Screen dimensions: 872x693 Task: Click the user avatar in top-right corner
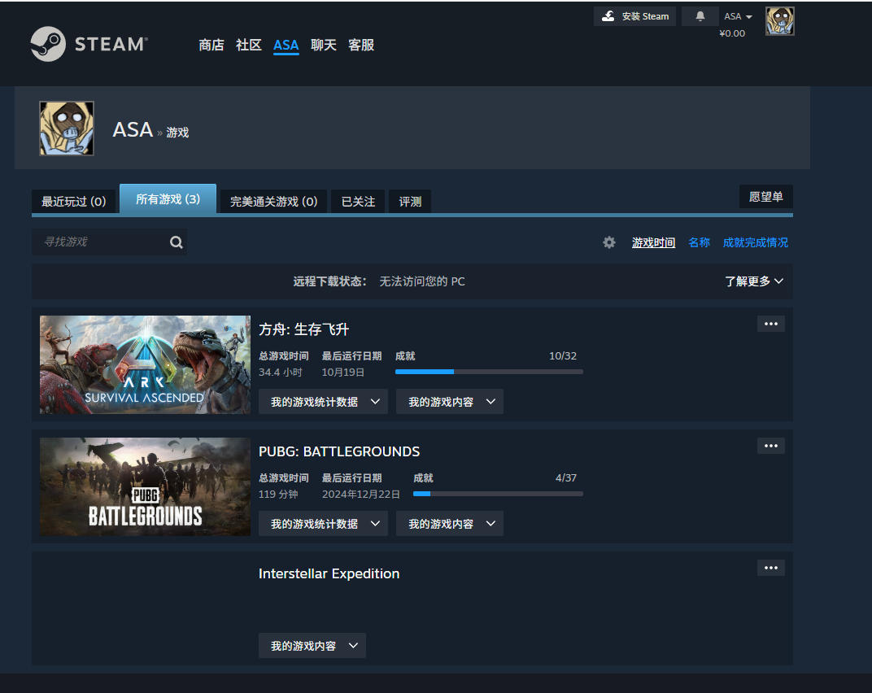click(779, 22)
